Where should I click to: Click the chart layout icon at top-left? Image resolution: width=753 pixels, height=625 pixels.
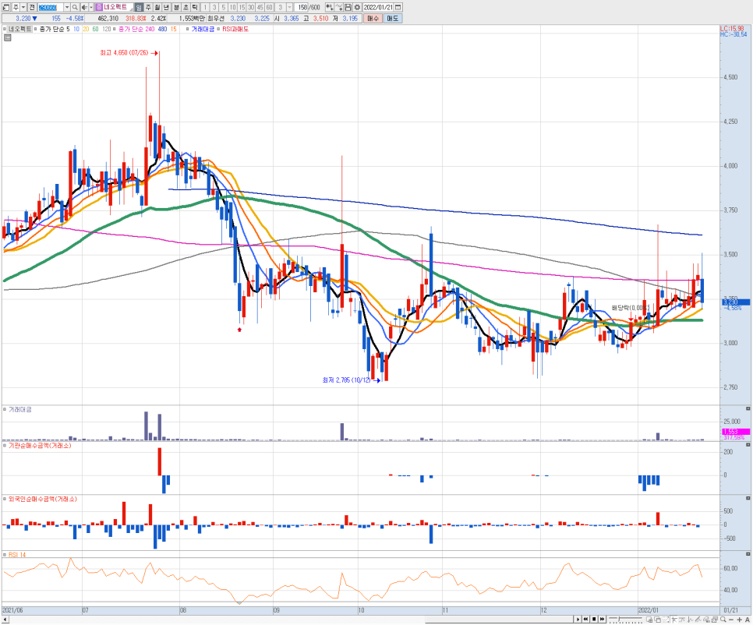tap(6, 7)
